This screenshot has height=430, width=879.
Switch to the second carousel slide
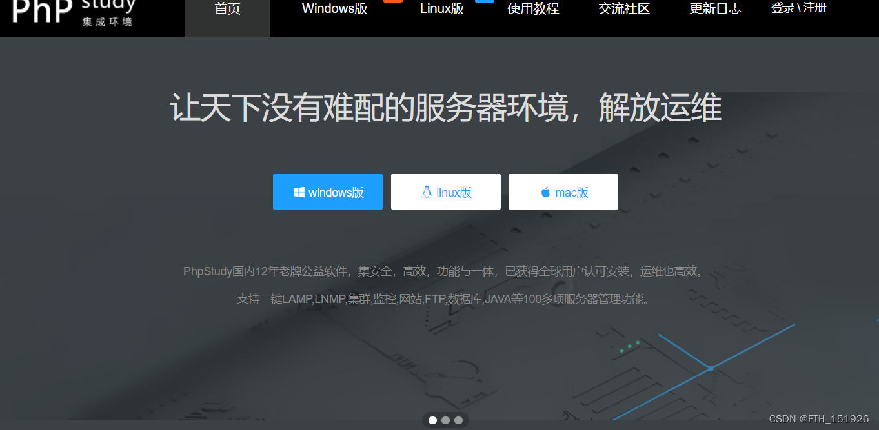[x=445, y=420]
